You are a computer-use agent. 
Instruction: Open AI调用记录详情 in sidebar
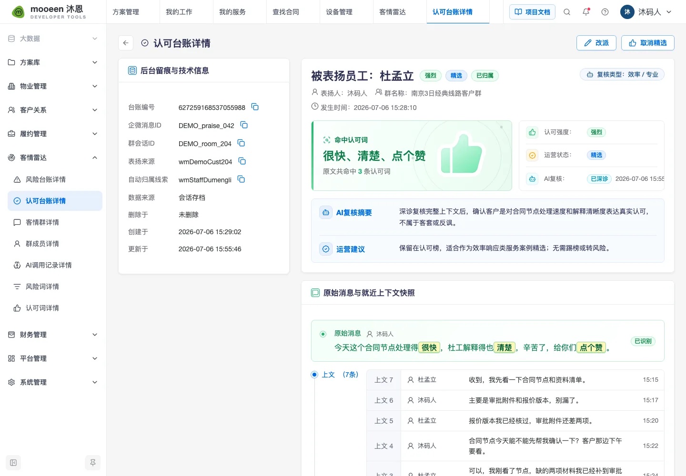tap(55, 265)
